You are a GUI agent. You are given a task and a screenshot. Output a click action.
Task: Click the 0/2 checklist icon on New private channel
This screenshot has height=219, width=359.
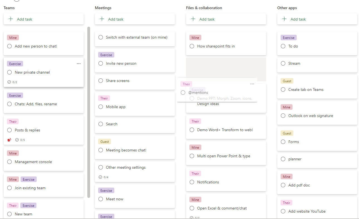[x=9, y=82]
